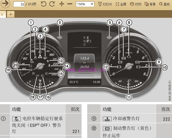
Task: Add a new tab with plus button
Action: coord(10,14)
